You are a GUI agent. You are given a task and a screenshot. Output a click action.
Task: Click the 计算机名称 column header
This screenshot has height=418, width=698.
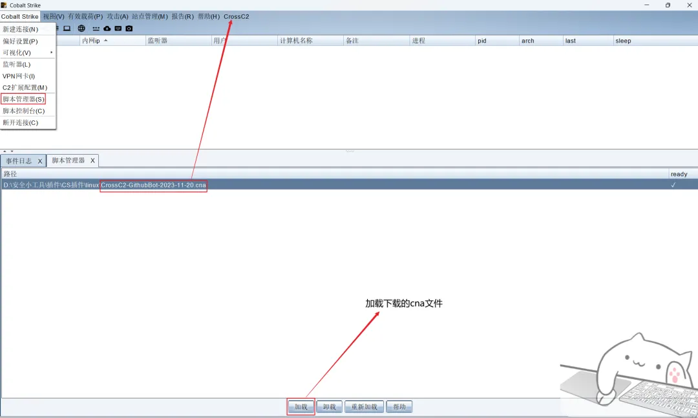(311, 41)
